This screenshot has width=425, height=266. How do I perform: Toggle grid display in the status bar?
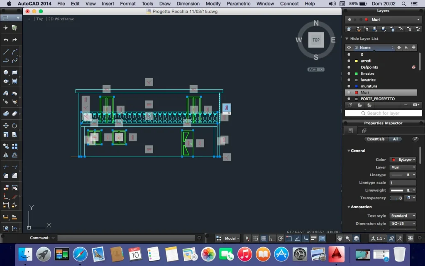pyautogui.click(x=256, y=238)
